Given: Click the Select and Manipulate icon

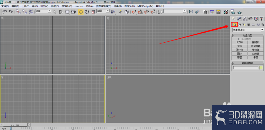Looking at the screenshot, I should tap(120, 12).
